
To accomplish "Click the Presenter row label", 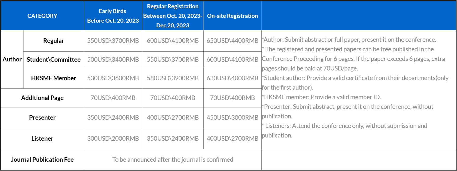I will (42, 118).
